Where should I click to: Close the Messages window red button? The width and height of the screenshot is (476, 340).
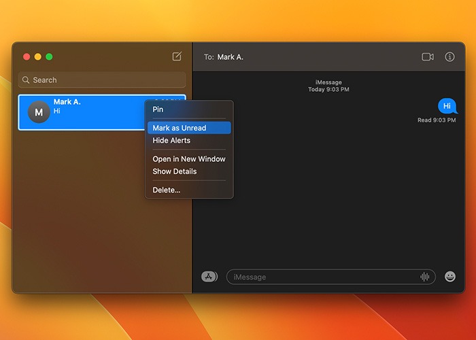click(27, 56)
